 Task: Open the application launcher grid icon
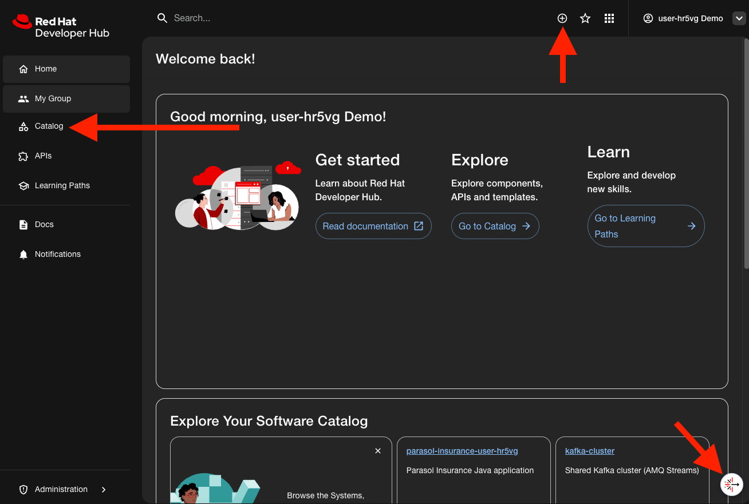click(609, 18)
